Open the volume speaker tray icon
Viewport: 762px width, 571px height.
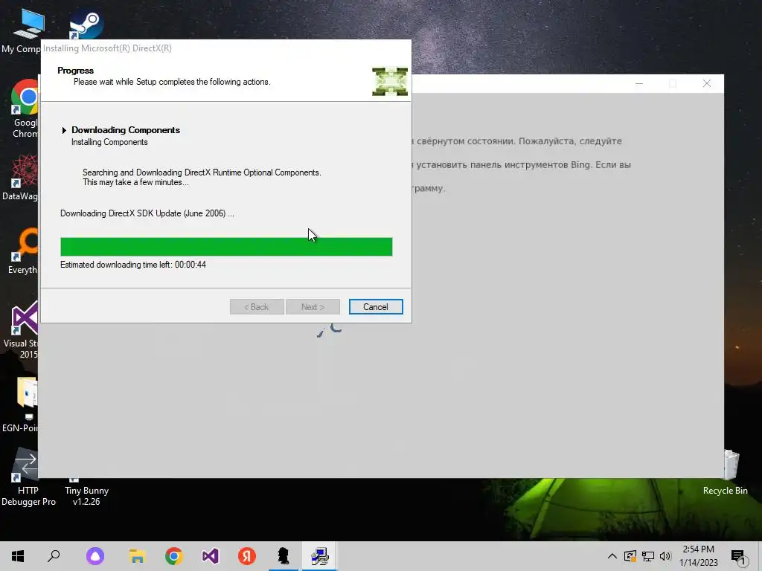665,556
